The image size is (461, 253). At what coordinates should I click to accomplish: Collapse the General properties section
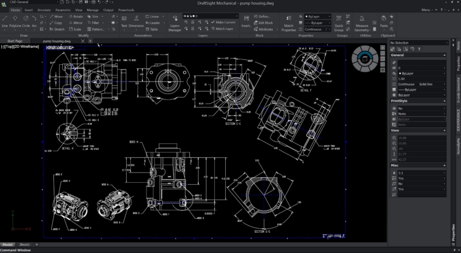(x=445, y=55)
